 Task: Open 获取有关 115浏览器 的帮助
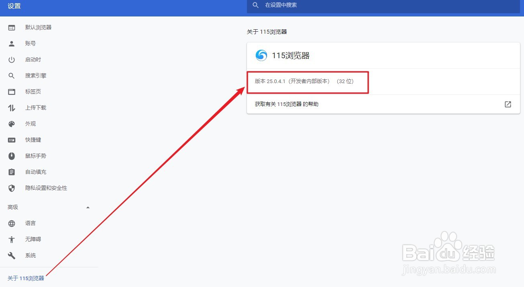click(x=286, y=104)
